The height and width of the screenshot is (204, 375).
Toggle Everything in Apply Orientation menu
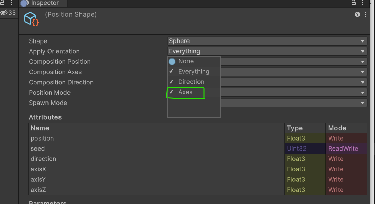[x=193, y=71]
